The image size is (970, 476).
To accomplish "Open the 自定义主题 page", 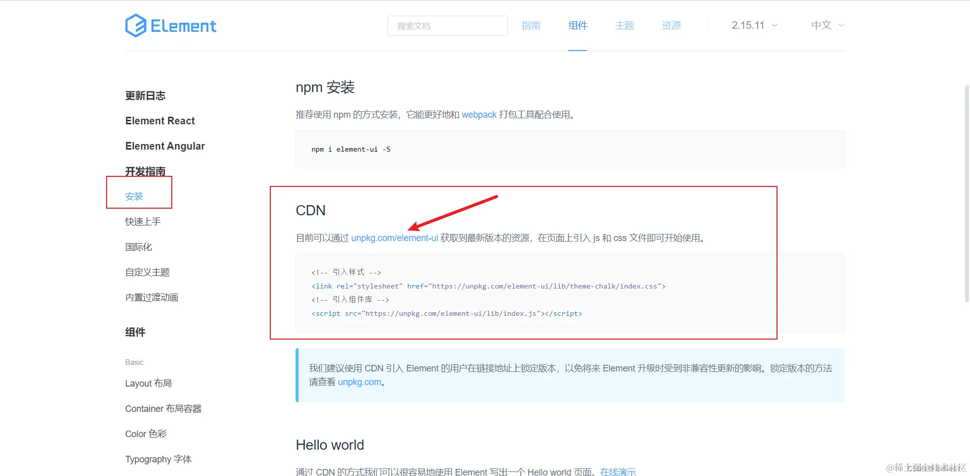I will coord(147,272).
